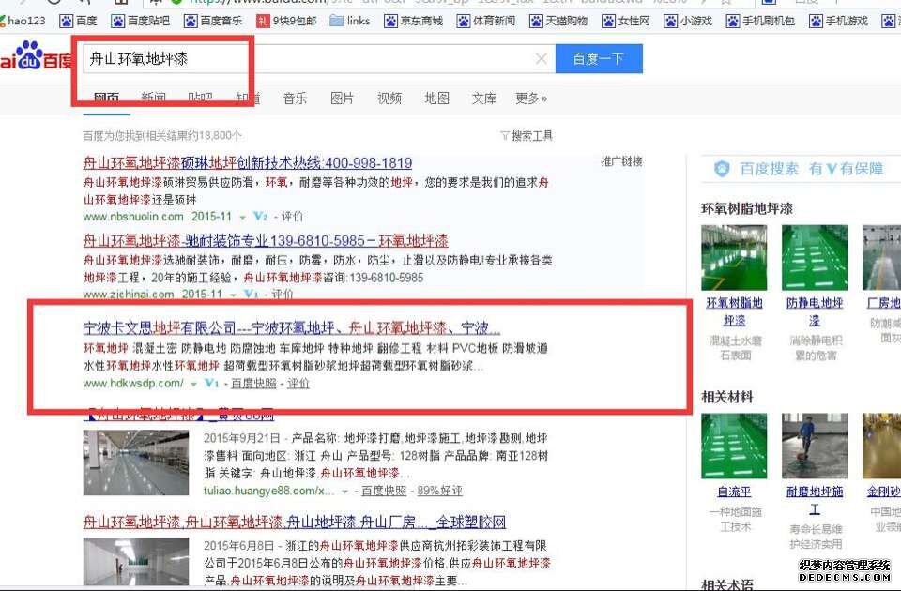
Task: Switch to the 音乐 tab
Action: click(296, 98)
